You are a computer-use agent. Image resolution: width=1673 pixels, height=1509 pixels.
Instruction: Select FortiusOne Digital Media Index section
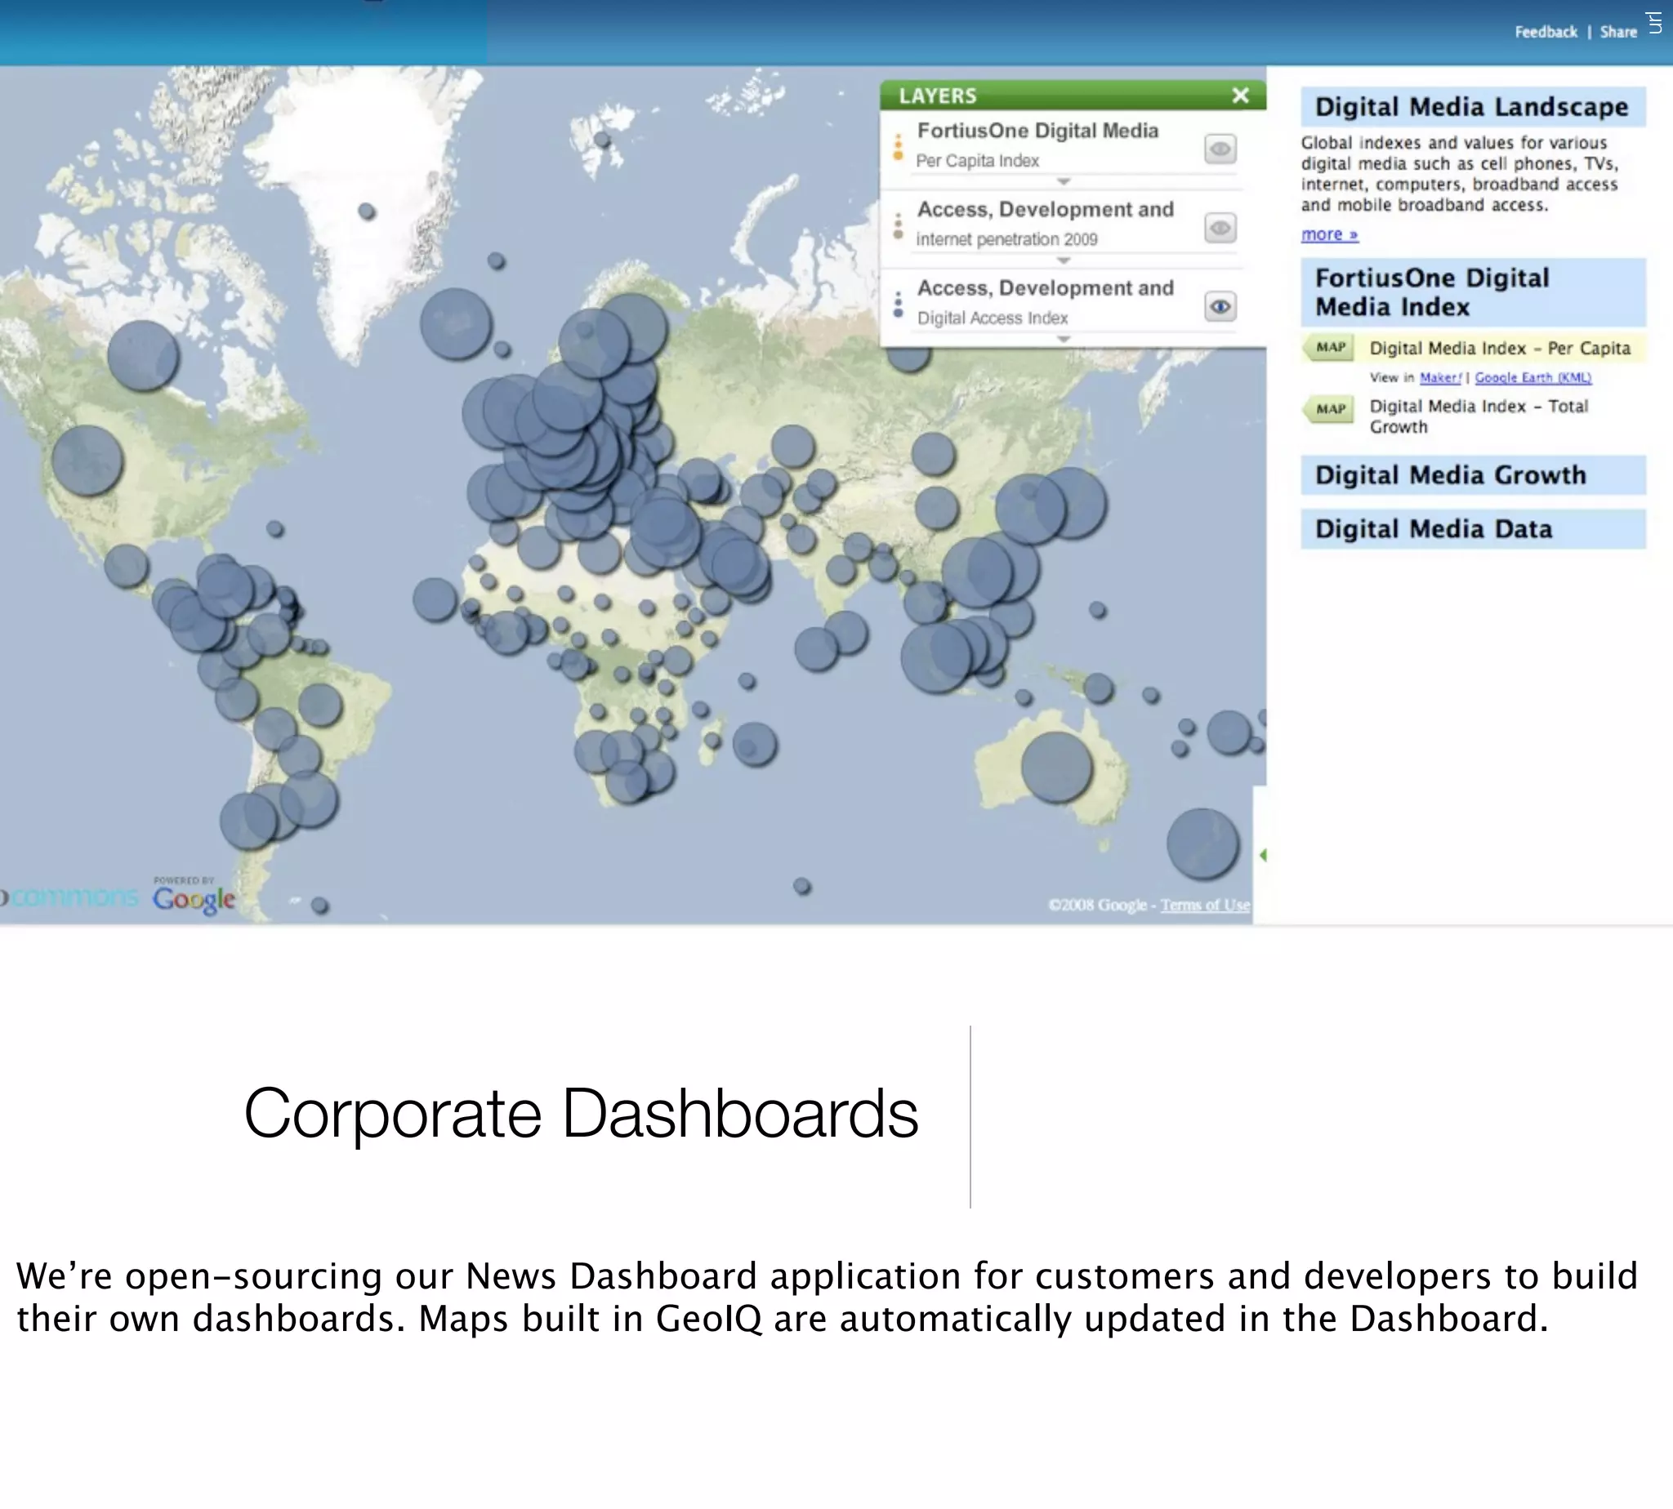pos(1473,292)
